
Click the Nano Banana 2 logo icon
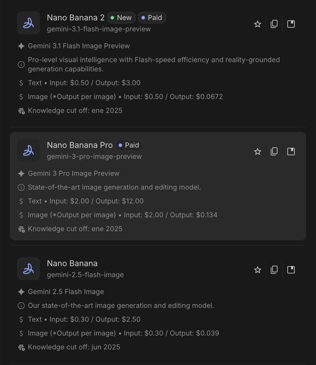(x=28, y=23)
